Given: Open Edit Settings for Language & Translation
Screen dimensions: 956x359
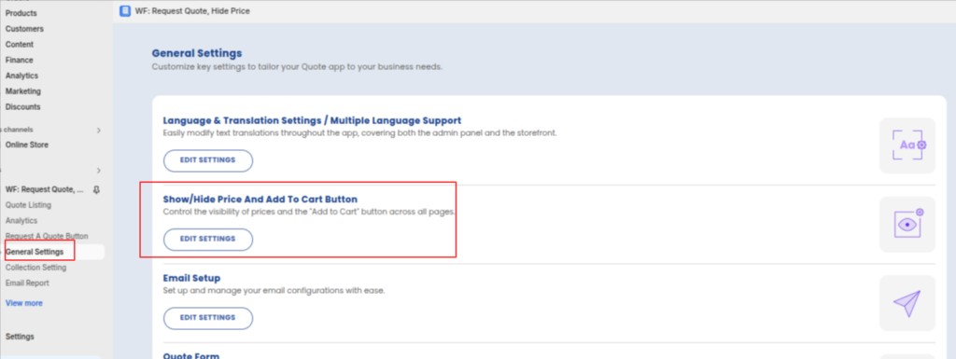Looking at the screenshot, I should [x=208, y=160].
